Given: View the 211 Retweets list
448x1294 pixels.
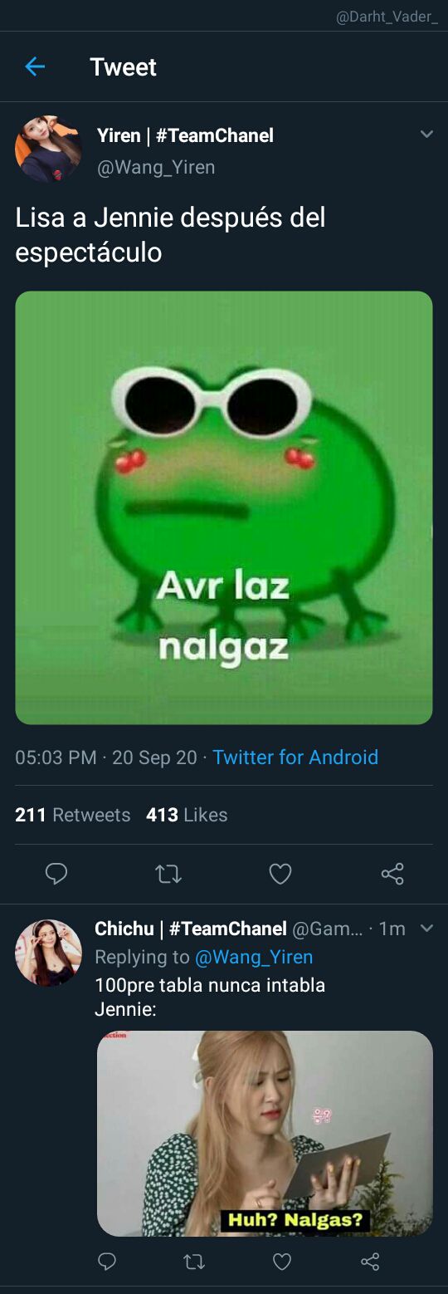Looking at the screenshot, I should point(73,815).
